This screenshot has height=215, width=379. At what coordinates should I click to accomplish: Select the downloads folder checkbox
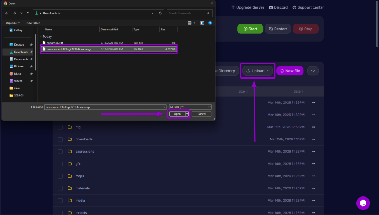click(x=60, y=139)
